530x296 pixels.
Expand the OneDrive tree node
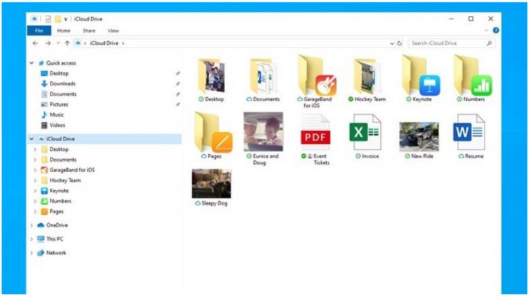pos(32,225)
